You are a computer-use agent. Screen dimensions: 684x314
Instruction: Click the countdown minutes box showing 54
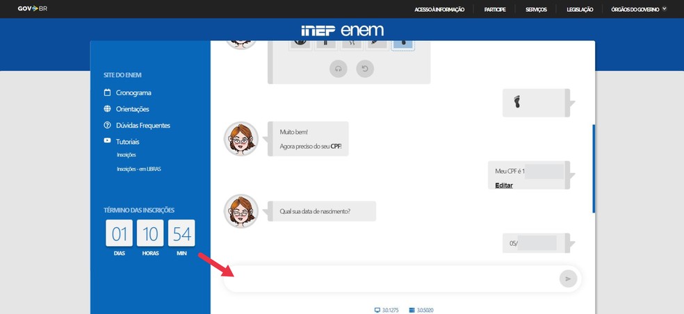pos(181,233)
